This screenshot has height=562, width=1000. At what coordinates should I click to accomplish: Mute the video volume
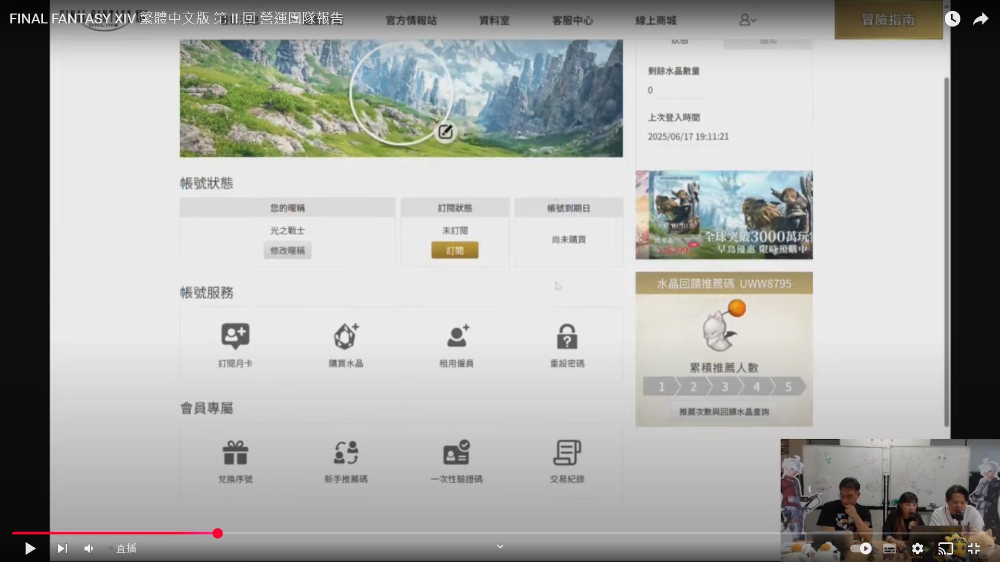click(x=88, y=548)
